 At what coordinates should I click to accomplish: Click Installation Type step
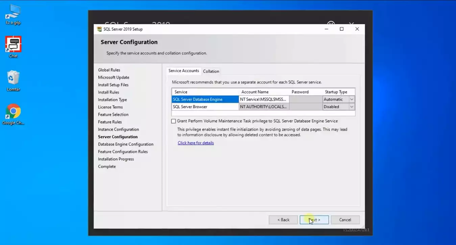pos(113,100)
